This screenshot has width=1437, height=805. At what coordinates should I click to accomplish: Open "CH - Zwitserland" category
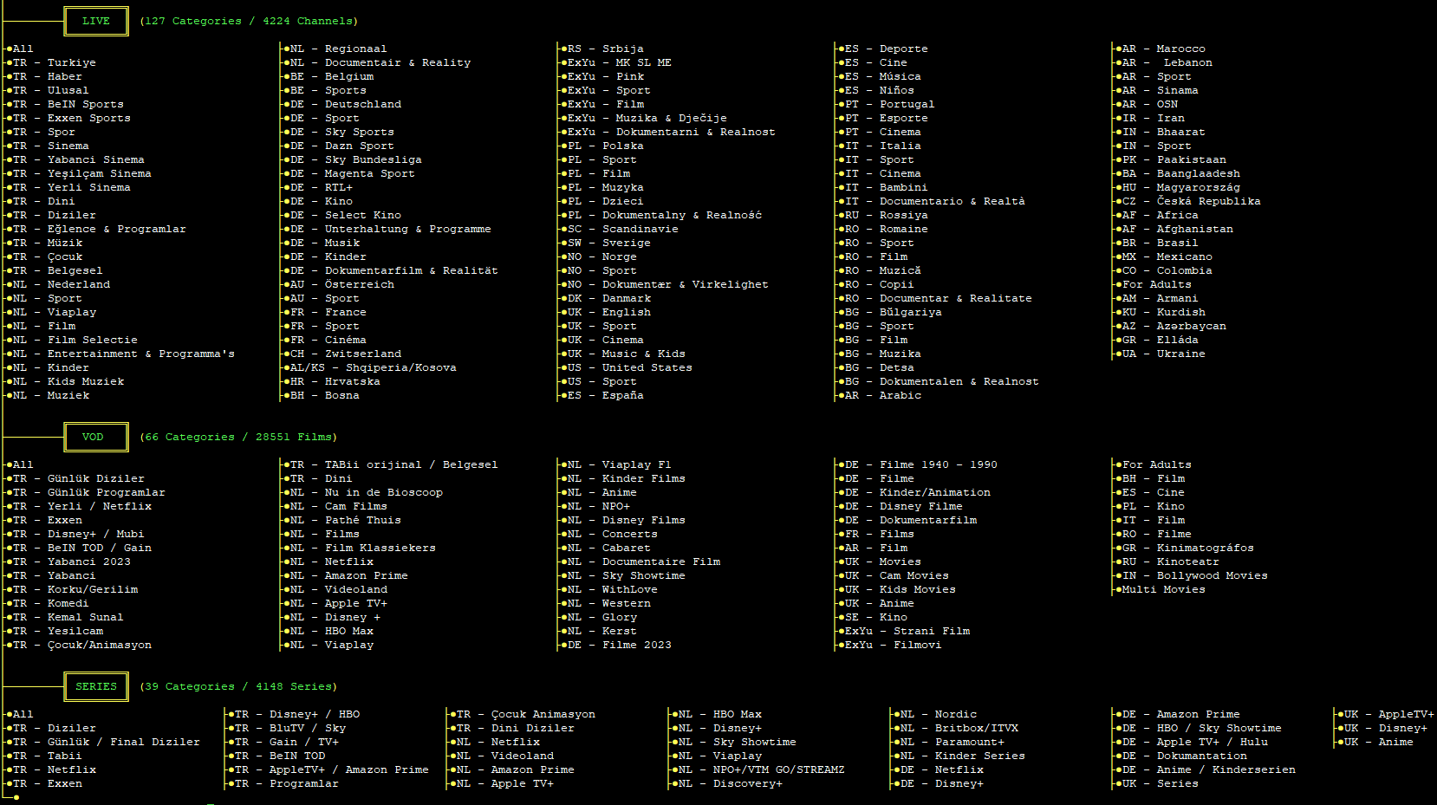346,354
